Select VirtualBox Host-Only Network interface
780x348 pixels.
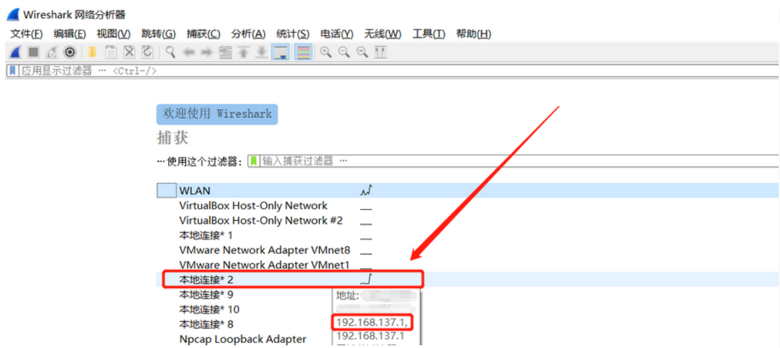pyautogui.click(x=253, y=205)
